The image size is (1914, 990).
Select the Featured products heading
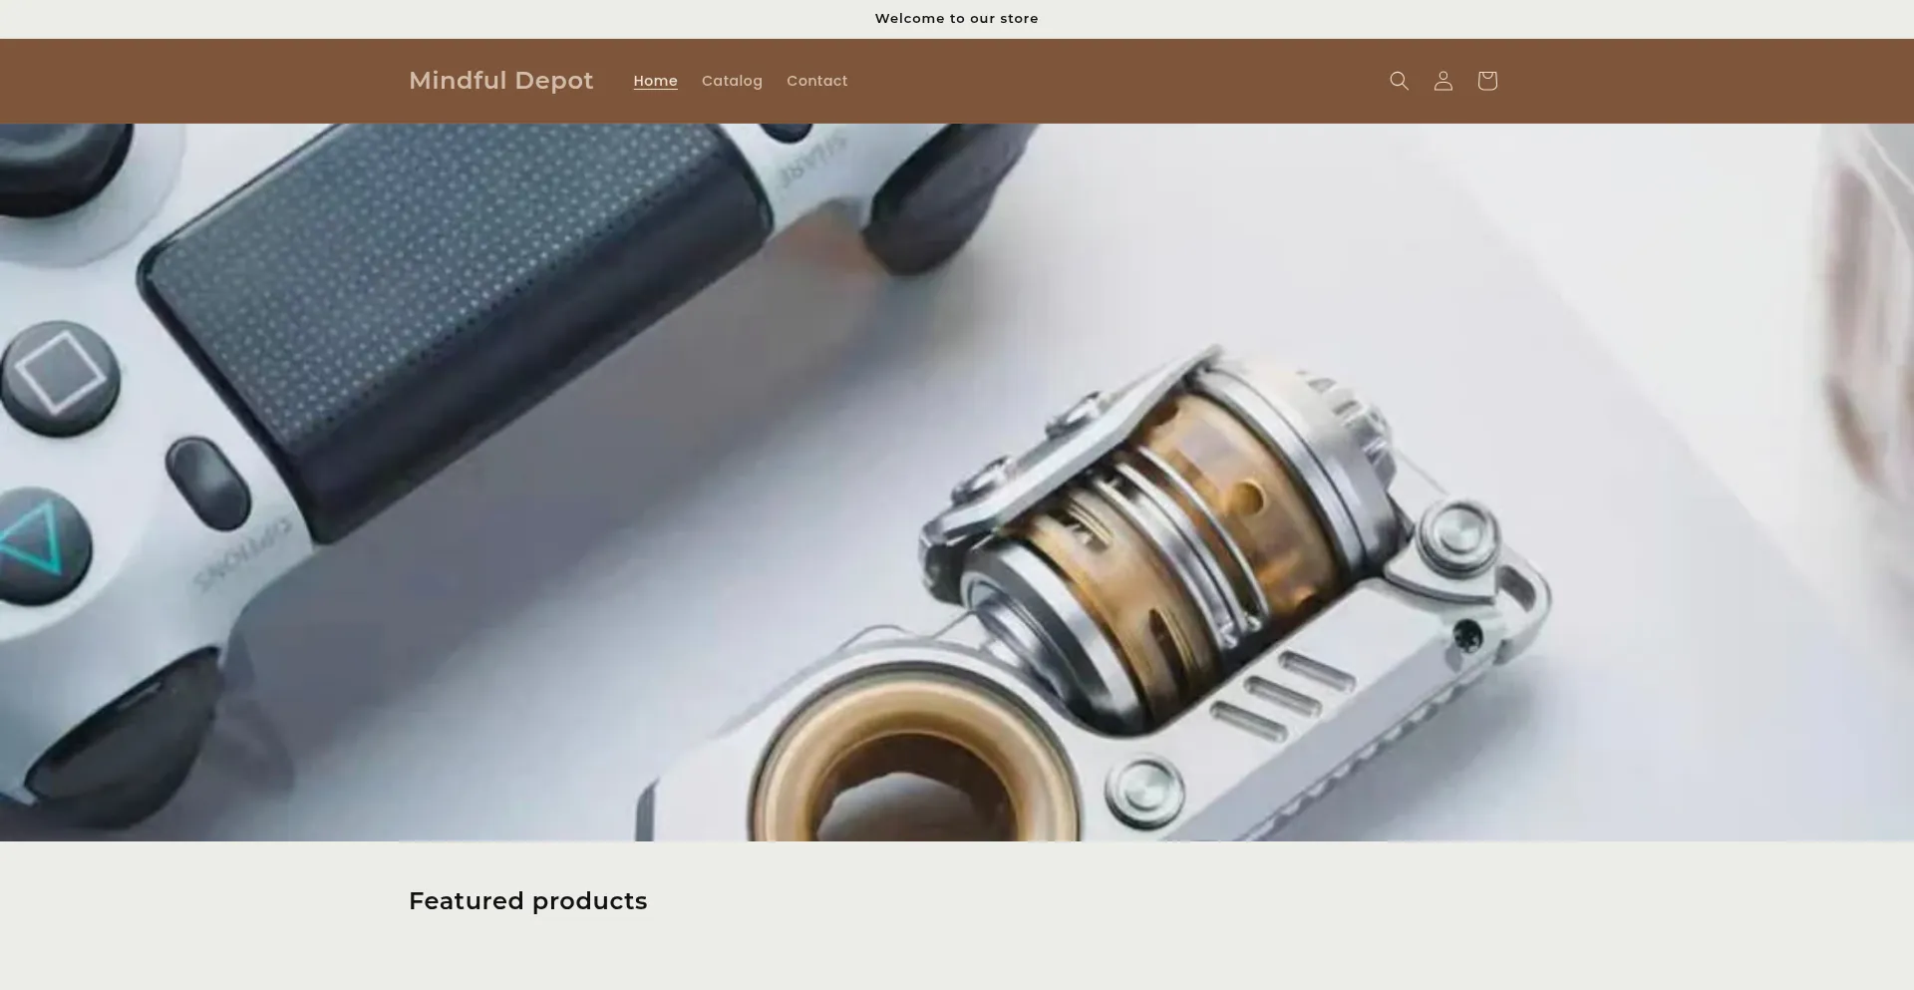[x=527, y=900]
